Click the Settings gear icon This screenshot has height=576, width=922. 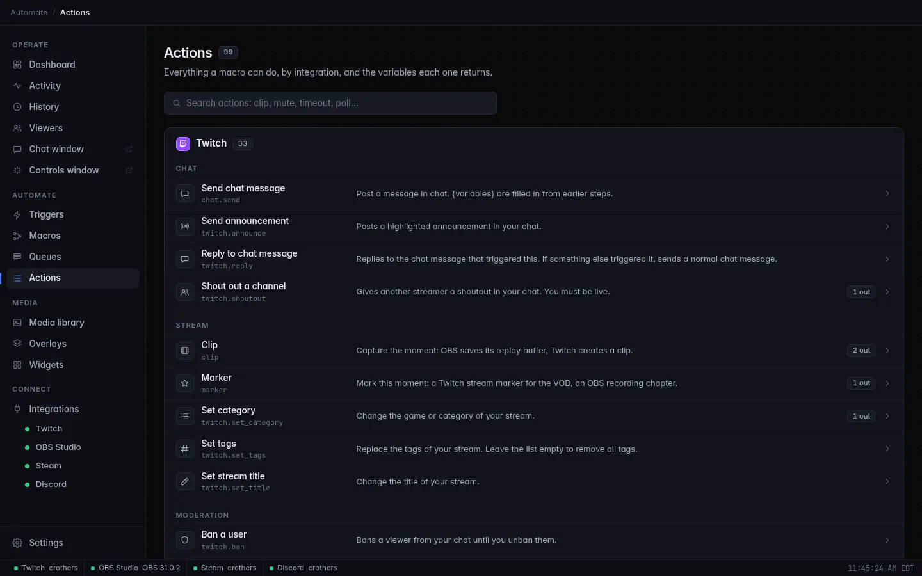click(x=17, y=543)
